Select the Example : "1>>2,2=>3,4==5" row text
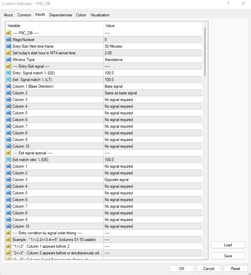251x275 pixels. (x=54, y=240)
